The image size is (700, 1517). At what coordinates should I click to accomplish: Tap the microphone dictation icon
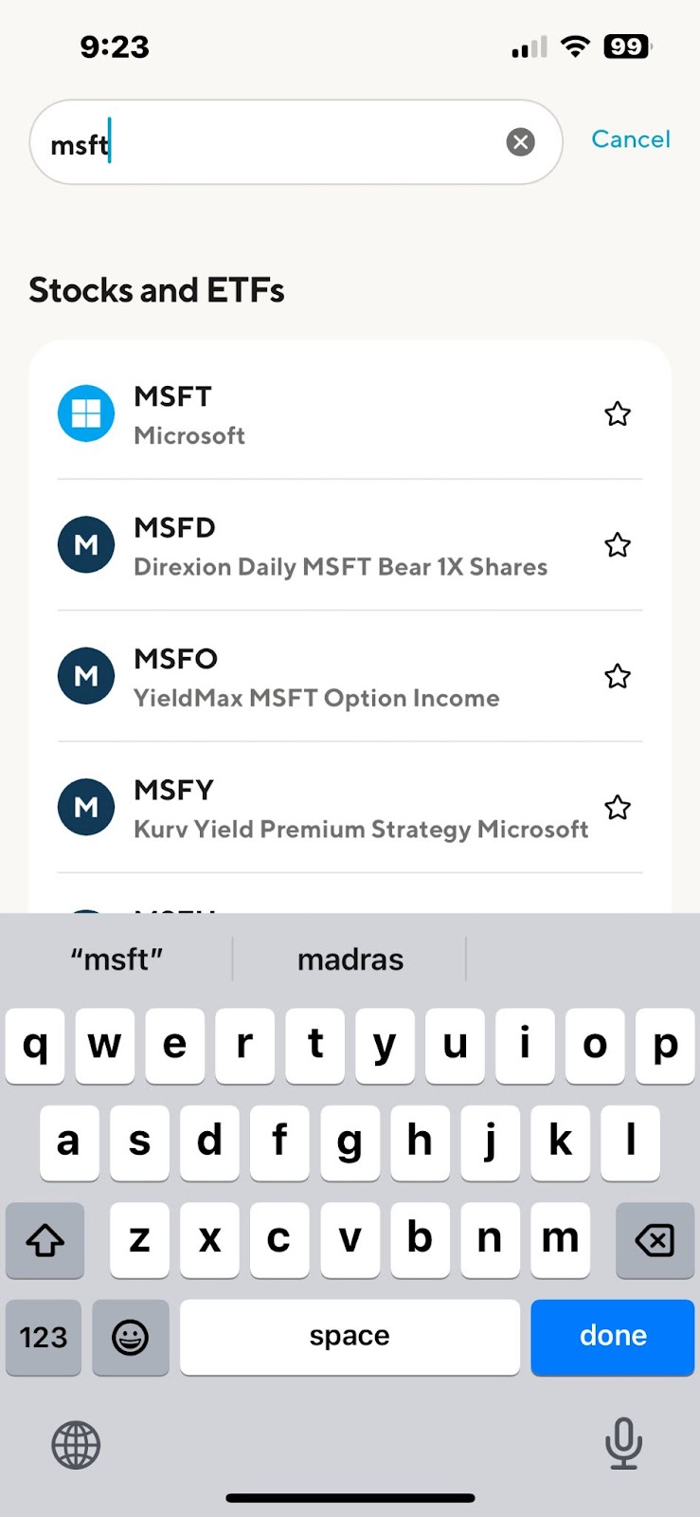coord(623,1443)
